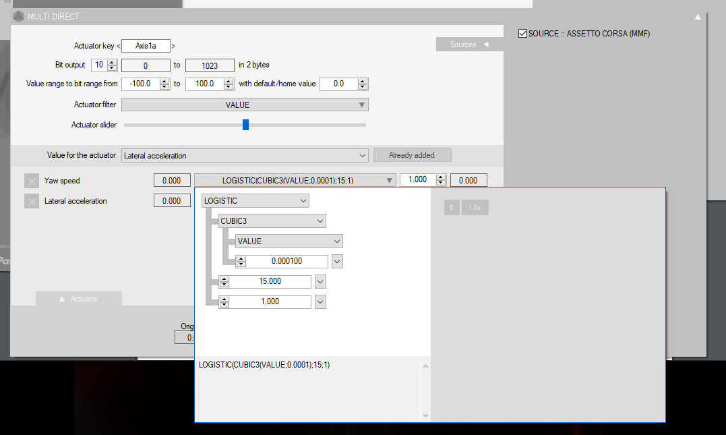Click the previous actuator key arrow
Viewport: 726px width, 435px height.
[x=119, y=46]
